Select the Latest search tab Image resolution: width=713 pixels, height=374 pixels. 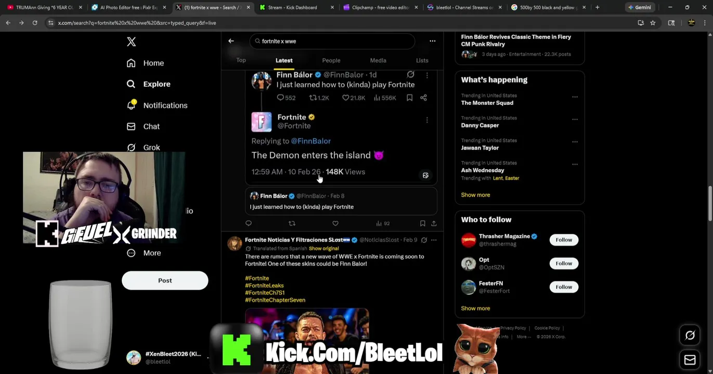[x=284, y=60]
